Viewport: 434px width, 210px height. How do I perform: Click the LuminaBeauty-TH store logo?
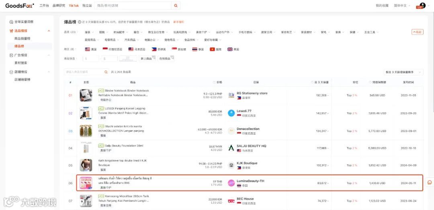pyautogui.click(x=231, y=183)
